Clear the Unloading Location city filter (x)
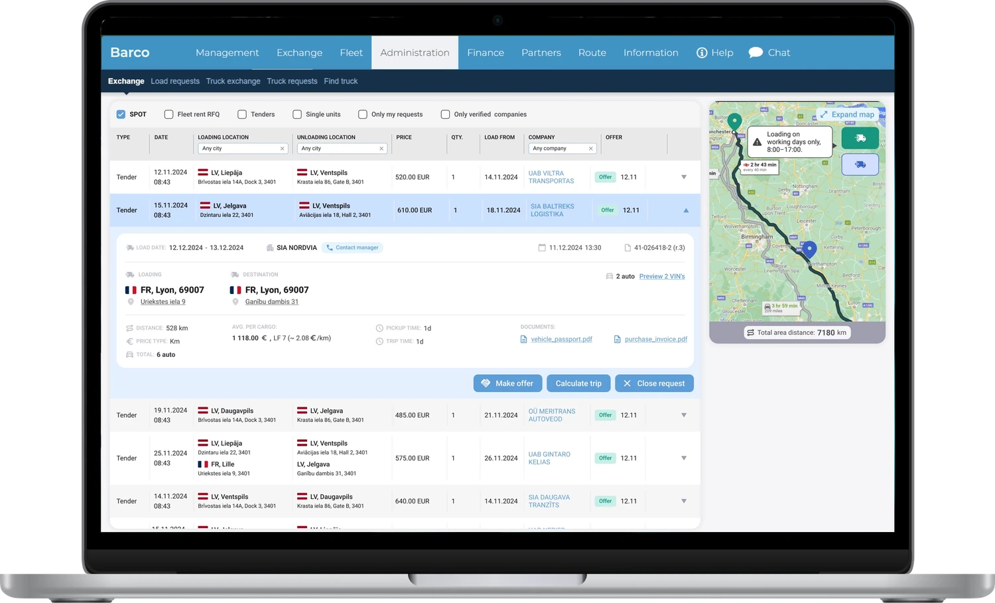 point(381,149)
